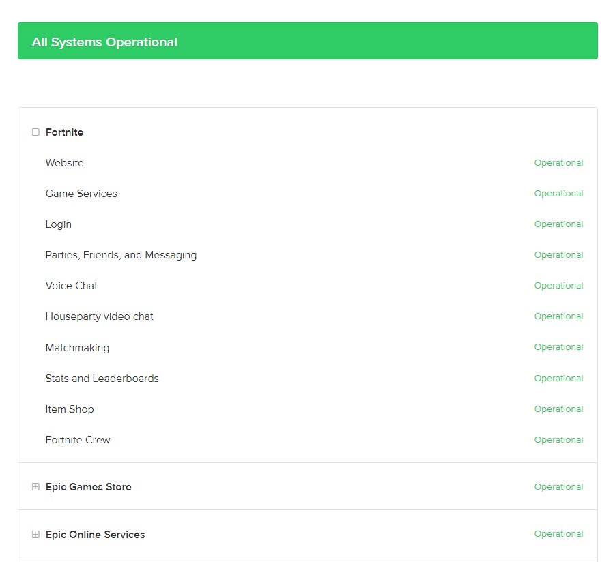The width and height of the screenshot is (615, 562).
Task: Click Operational status for Login
Action: pos(558,224)
